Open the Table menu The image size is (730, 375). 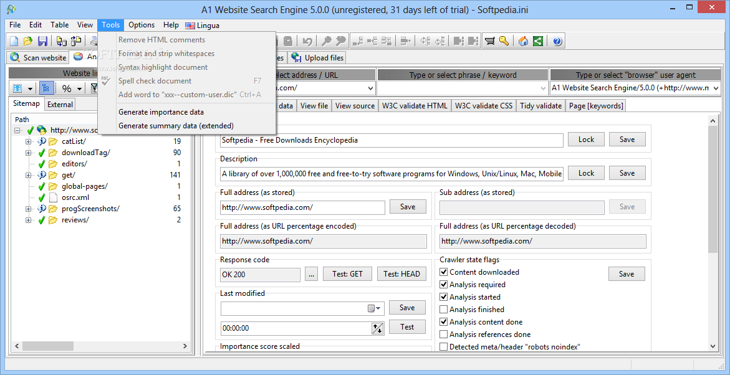coord(60,25)
